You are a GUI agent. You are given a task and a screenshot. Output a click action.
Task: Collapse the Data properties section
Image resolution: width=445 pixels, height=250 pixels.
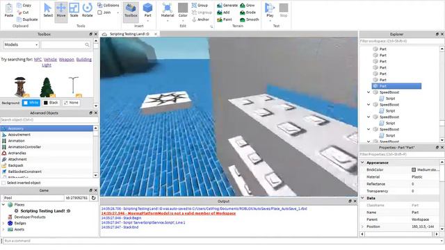coord(362,198)
